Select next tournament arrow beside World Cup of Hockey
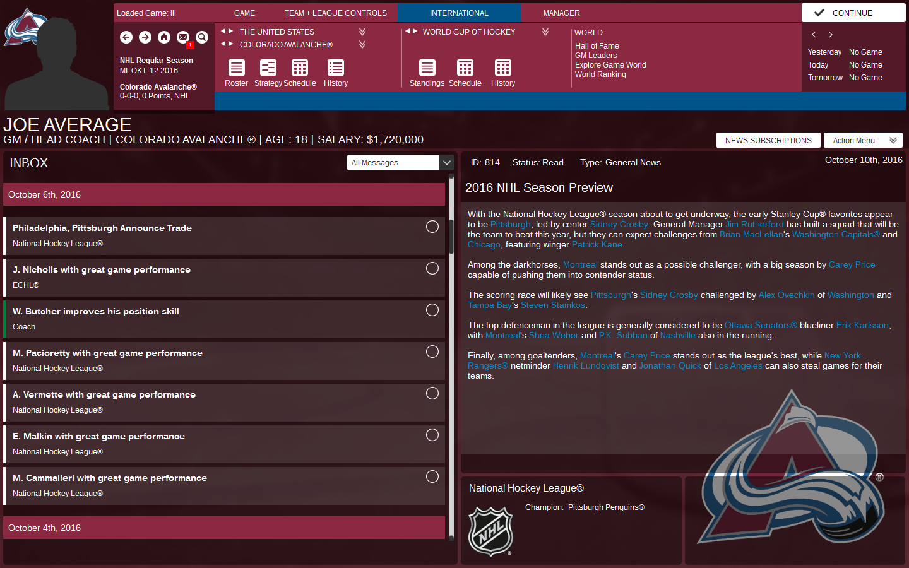 [x=415, y=31]
